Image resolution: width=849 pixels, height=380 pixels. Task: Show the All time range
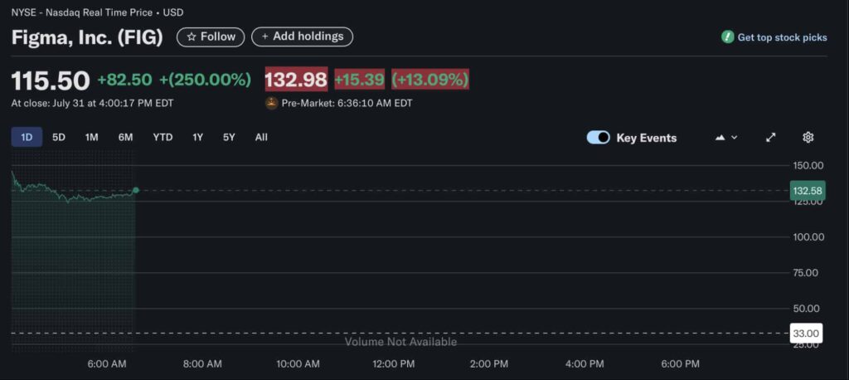point(261,137)
